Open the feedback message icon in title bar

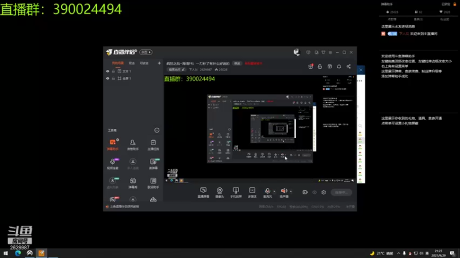308,52
